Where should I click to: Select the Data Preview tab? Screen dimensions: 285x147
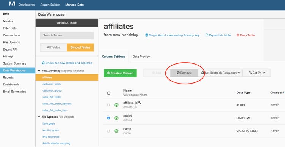coord(141,57)
